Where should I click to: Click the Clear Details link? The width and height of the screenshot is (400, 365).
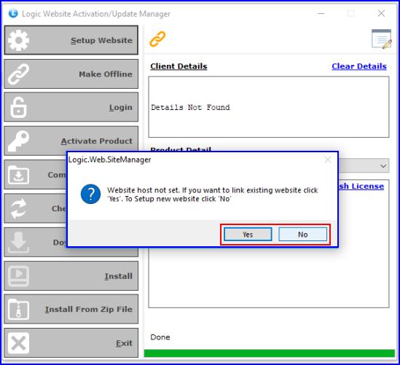pos(359,66)
